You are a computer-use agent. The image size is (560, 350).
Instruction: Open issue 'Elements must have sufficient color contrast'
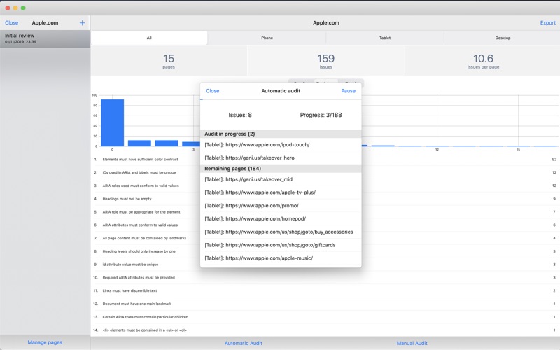[325, 160]
